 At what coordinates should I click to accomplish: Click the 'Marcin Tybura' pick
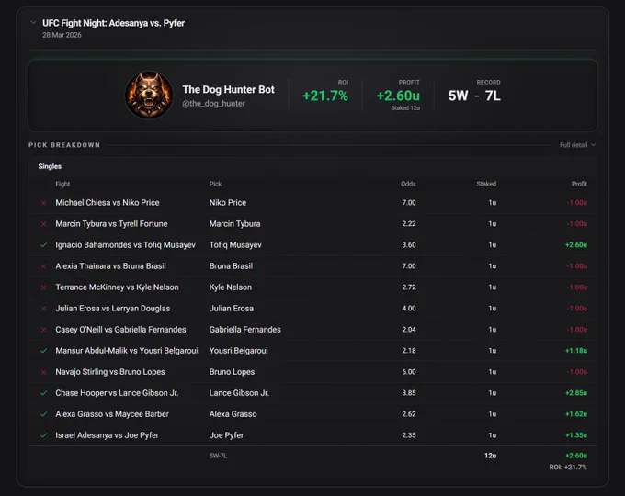(x=234, y=224)
